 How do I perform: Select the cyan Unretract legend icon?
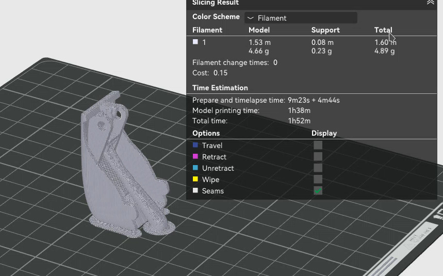click(195, 168)
